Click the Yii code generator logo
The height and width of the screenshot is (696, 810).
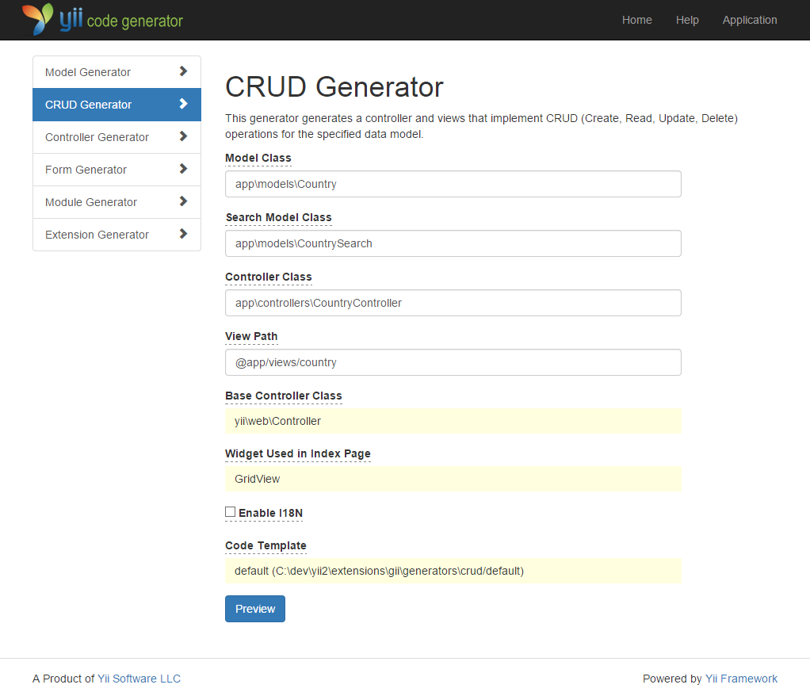(x=103, y=20)
